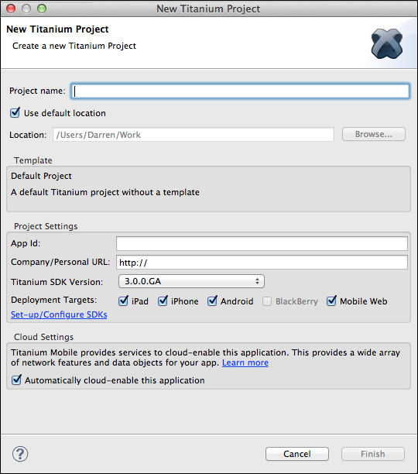Toggle Use default location checkbox

pos(15,113)
